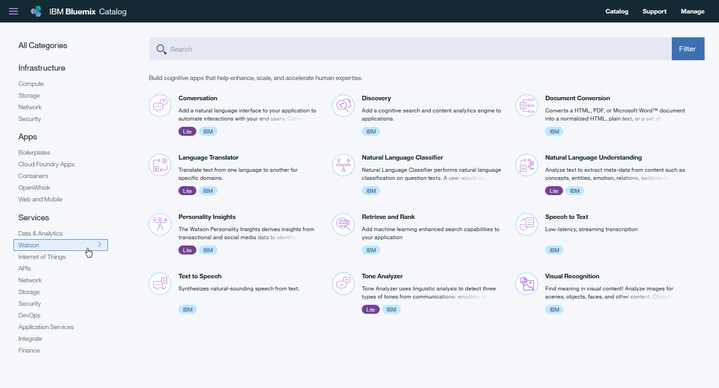
Task: Select the Apps heading
Action: pos(27,137)
